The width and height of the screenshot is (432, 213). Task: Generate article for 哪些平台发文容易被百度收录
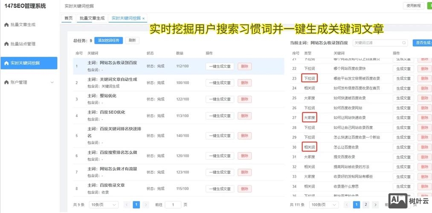click(x=403, y=78)
